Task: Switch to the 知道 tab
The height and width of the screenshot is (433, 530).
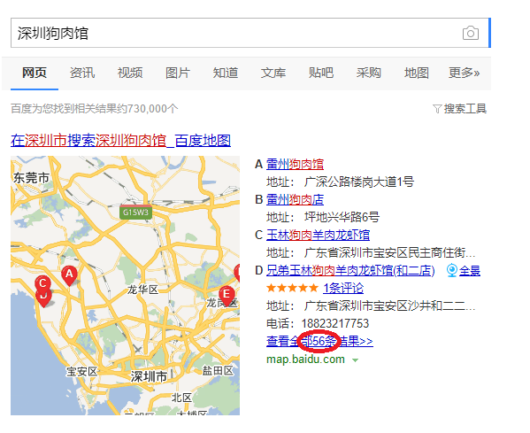Action: [226, 73]
